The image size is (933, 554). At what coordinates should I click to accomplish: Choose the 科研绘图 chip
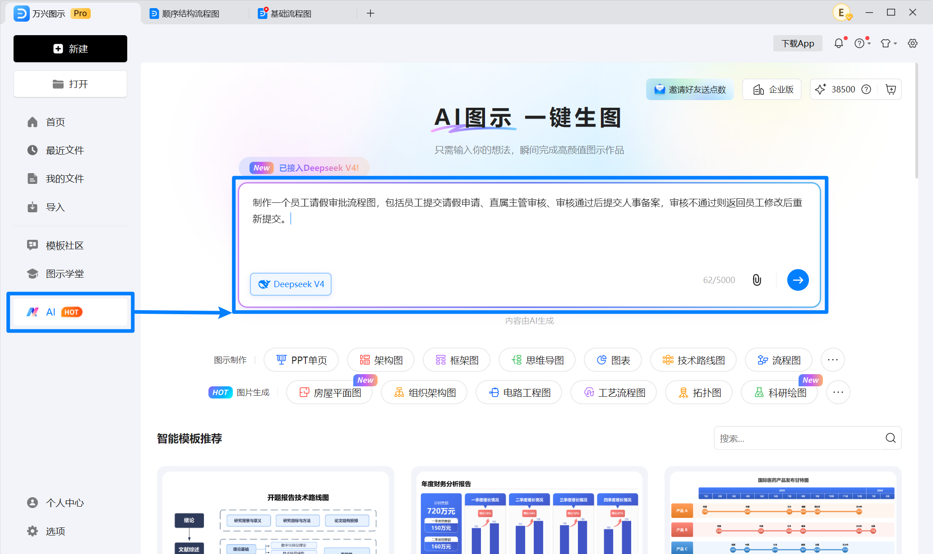(780, 392)
